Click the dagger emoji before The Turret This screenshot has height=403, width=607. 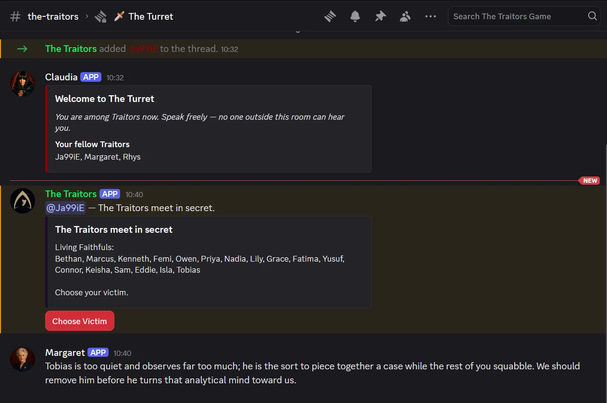click(119, 16)
